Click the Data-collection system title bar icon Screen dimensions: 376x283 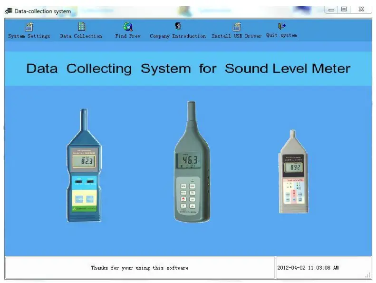pyautogui.click(x=9, y=11)
